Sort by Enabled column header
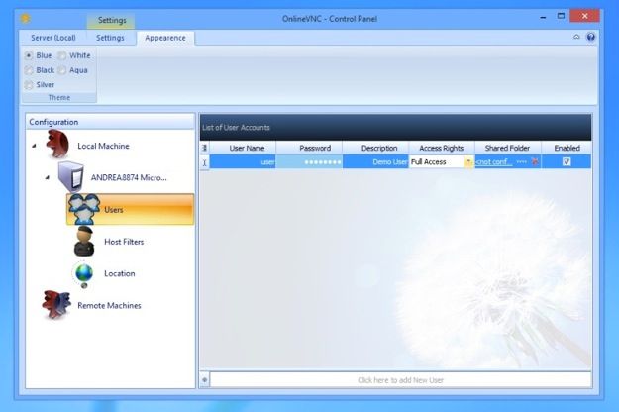 tap(567, 148)
